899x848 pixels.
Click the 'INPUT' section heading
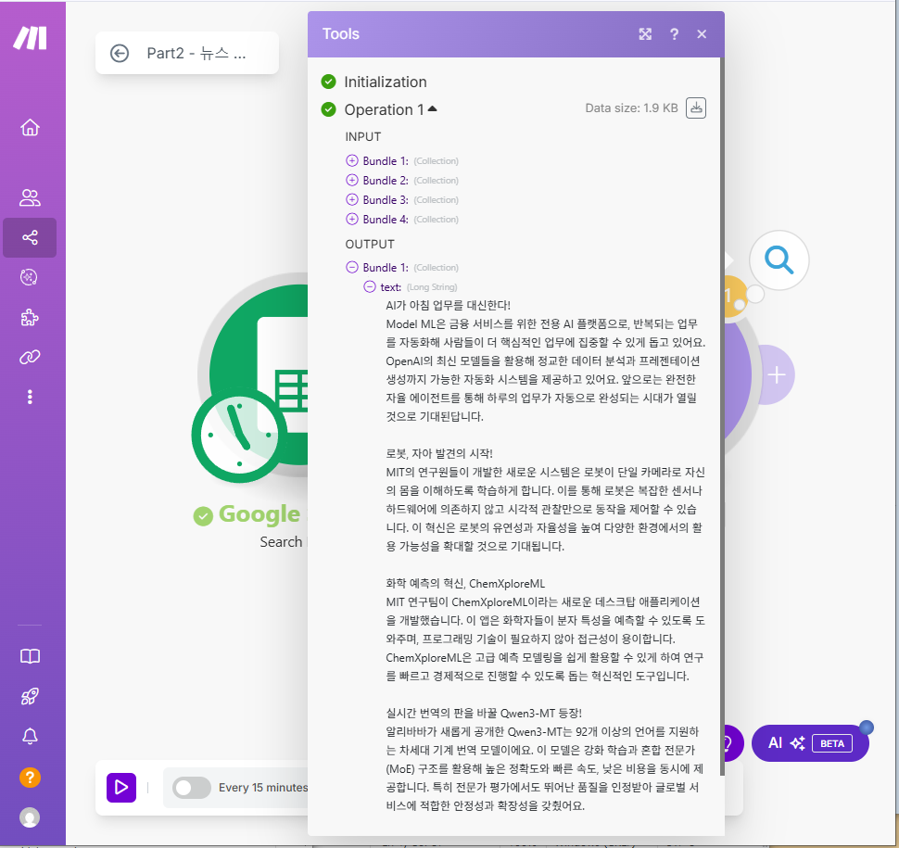[x=363, y=137]
